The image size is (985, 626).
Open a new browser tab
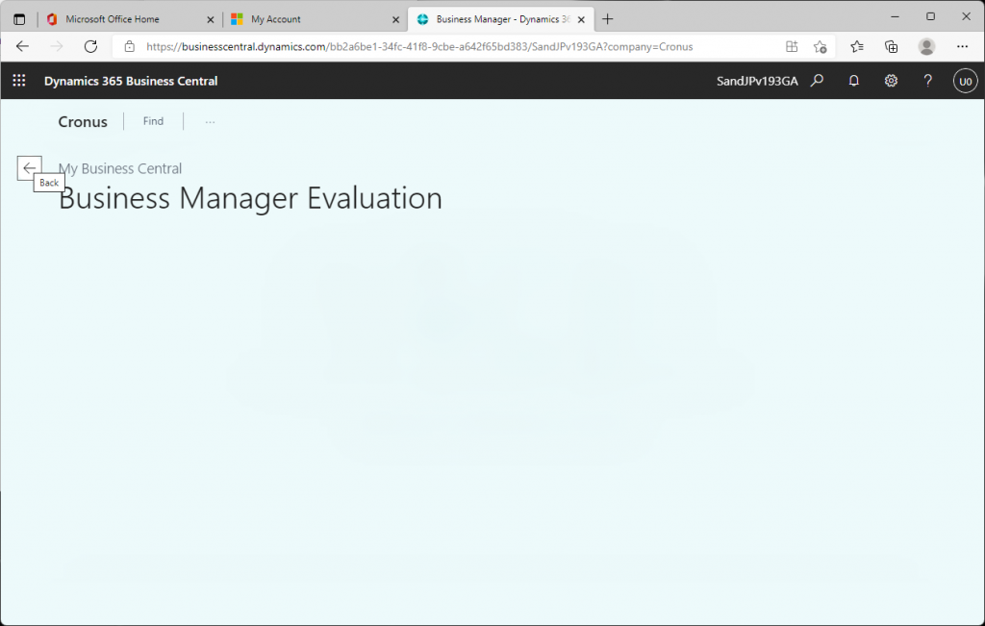[x=608, y=19]
